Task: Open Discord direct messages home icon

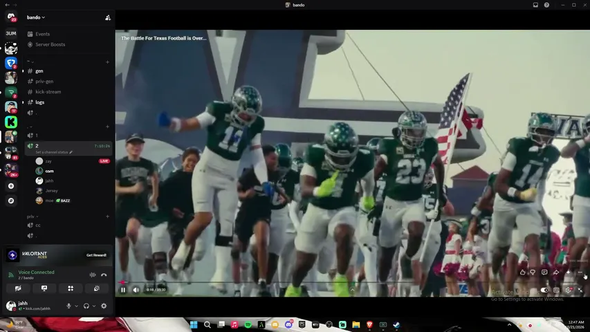Action: (x=11, y=17)
